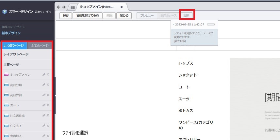Click the Smart Design cube logo icon
The image size is (280, 140).
[x=5, y=12]
